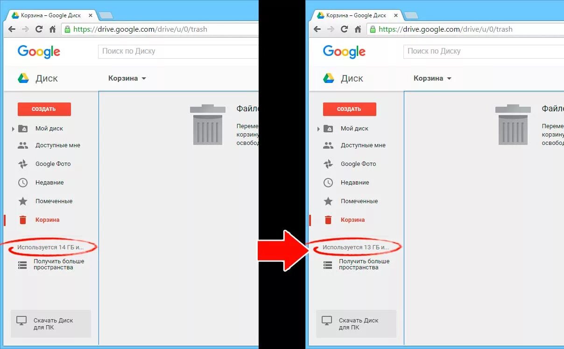
Task: Expand Мой диск tree arrow in left window
Action: (13, 129)
